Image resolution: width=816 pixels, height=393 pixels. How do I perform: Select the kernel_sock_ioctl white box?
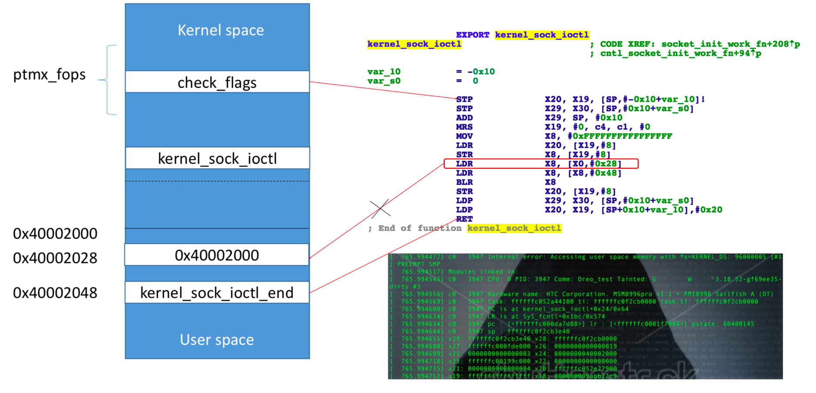point(217,158)
